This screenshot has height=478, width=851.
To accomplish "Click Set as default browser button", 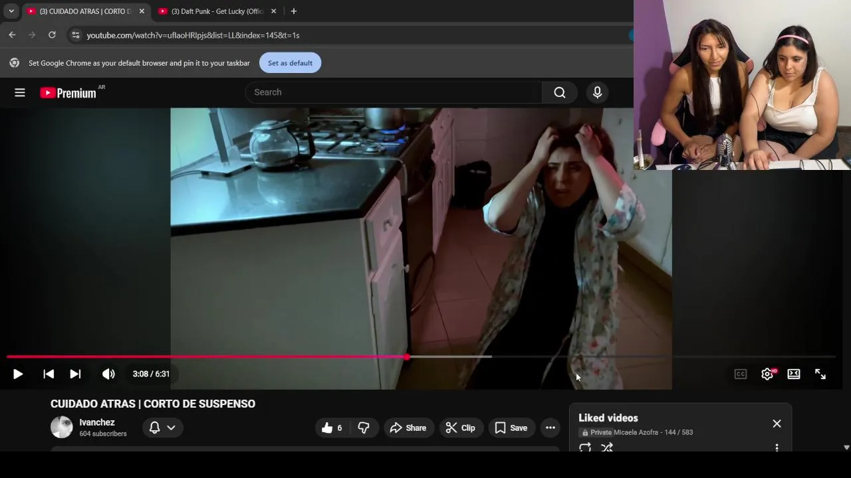I will [x=290, y=63].
